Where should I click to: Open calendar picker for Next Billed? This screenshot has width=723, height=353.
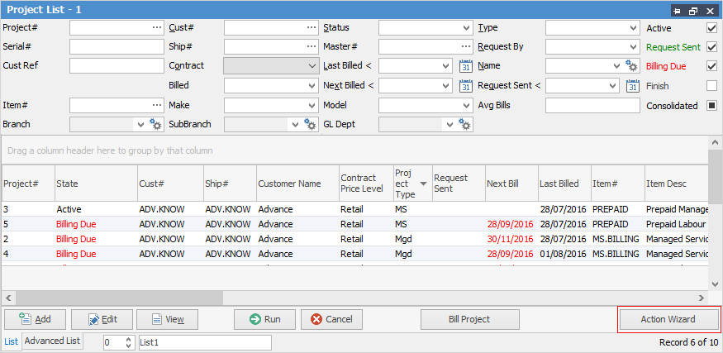point(465,85)
